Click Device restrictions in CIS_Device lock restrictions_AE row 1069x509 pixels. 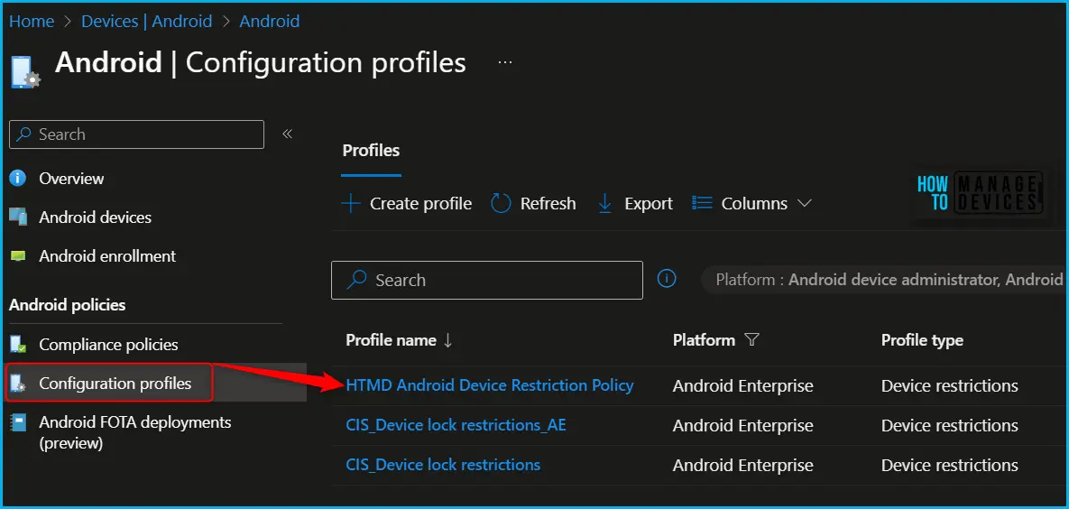950,426
